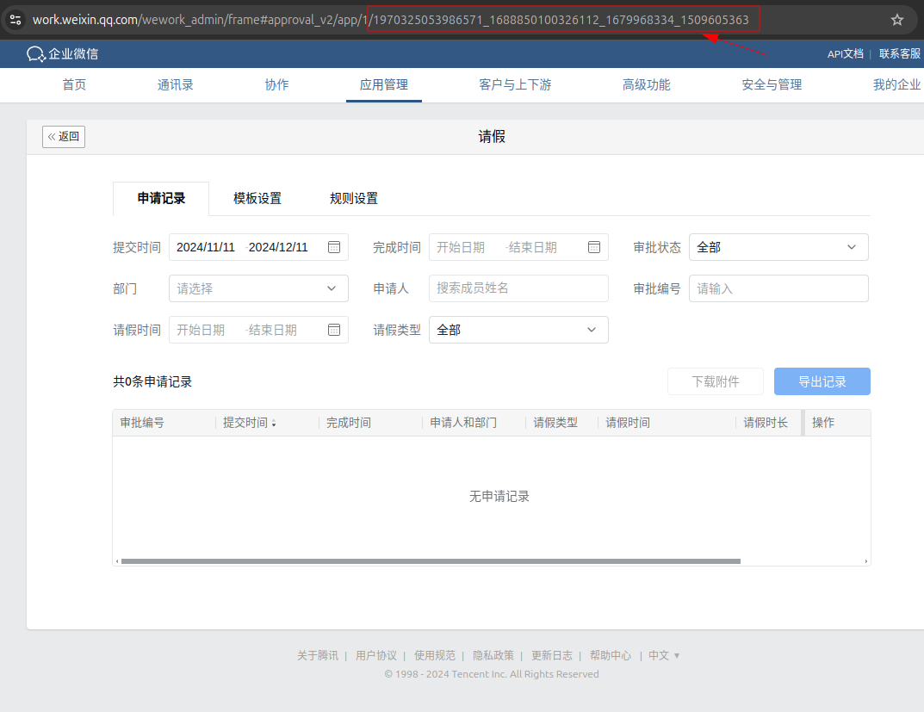Image resolution: width=924 pixels, height=712 pixels.
Task: Click the 申请人 search input field
Action: coord(518,288)
